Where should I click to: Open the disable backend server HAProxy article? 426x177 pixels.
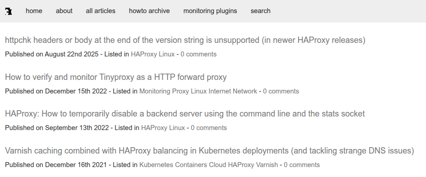(x=185, y=113)
